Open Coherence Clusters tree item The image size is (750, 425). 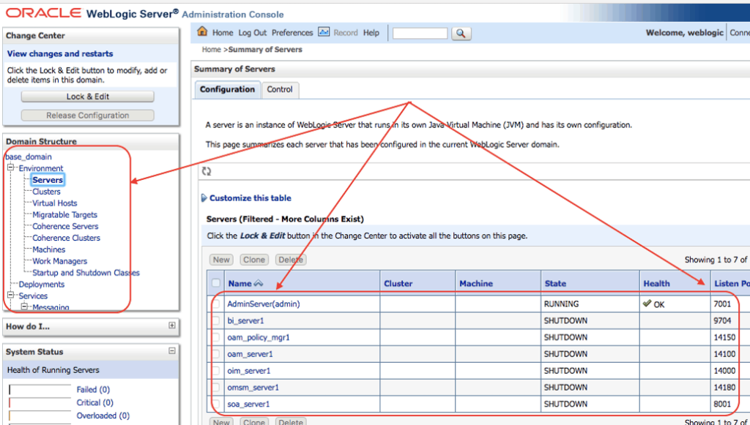[66, 238]
